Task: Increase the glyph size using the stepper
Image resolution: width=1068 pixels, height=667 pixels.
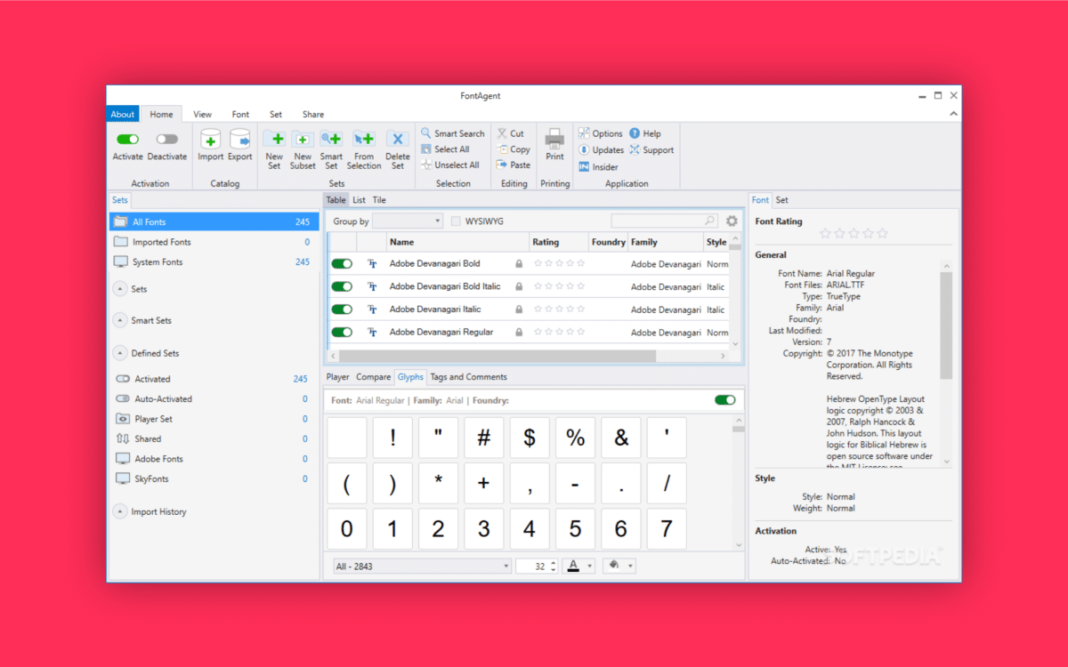Action: pos(553,562)
